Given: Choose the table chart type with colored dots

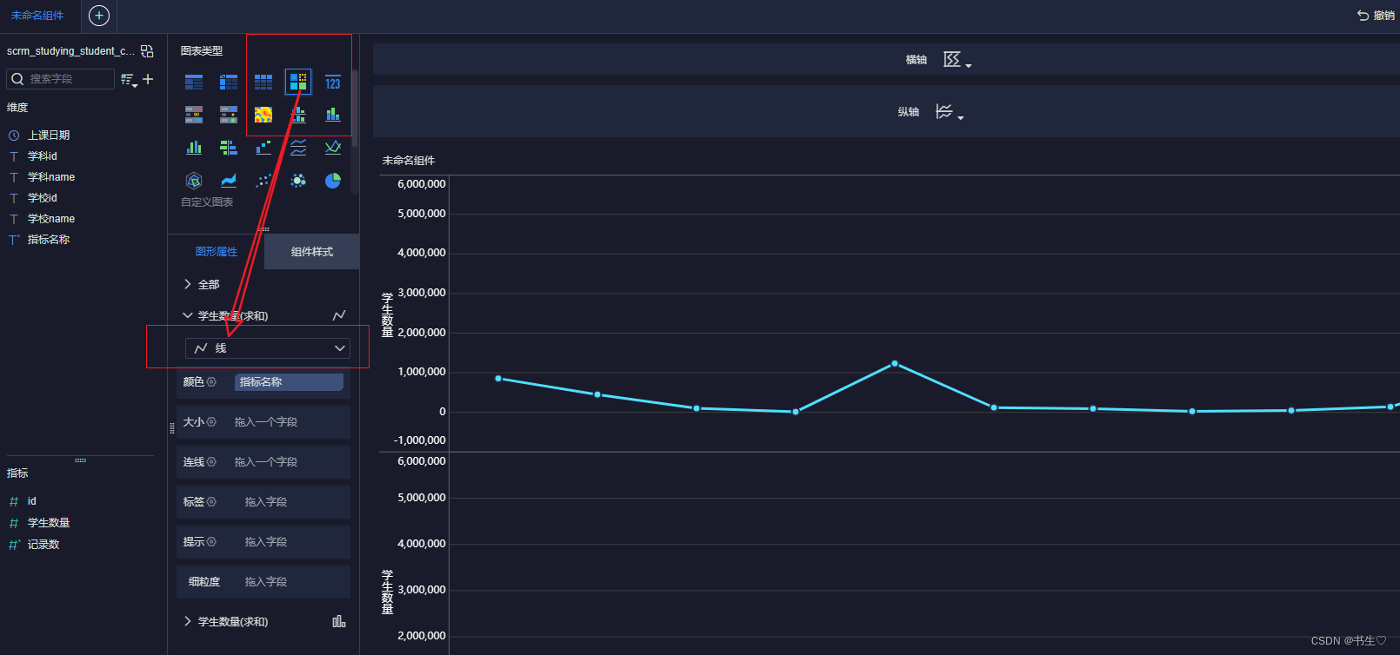Looking at the screenshot, I should pos(229,115).
